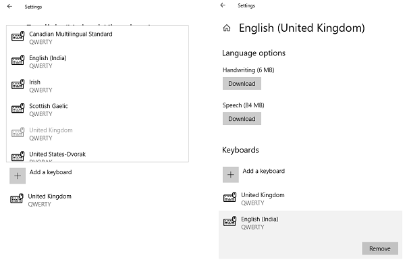
Task: Click the Scottish Gaelic keyboard icon
Action: point(18,109)
